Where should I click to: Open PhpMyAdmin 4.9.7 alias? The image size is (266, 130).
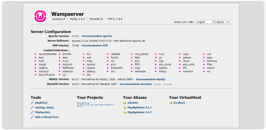click(x=139, y=112)
